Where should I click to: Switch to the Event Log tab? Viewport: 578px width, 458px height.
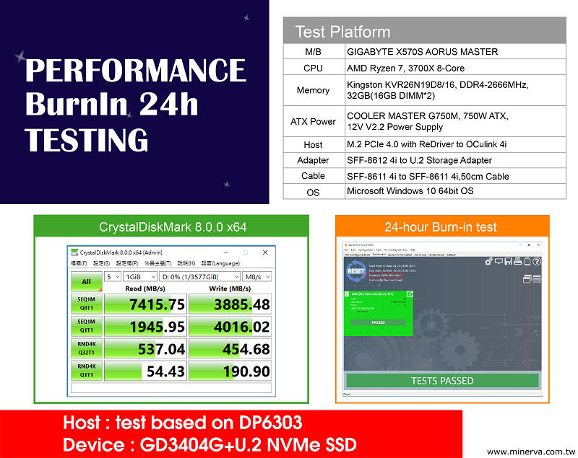420,255
